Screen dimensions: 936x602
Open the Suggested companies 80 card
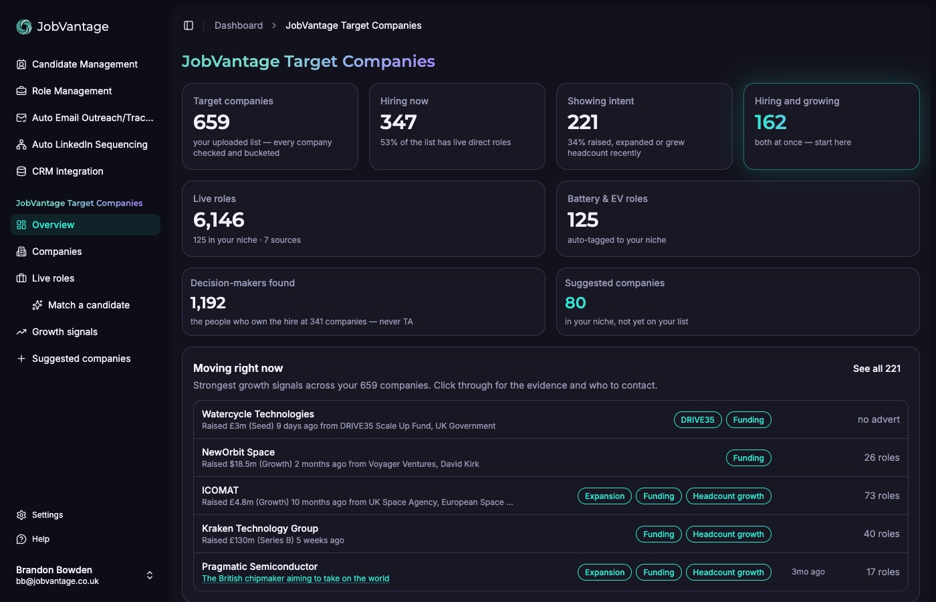coord(738,302)
